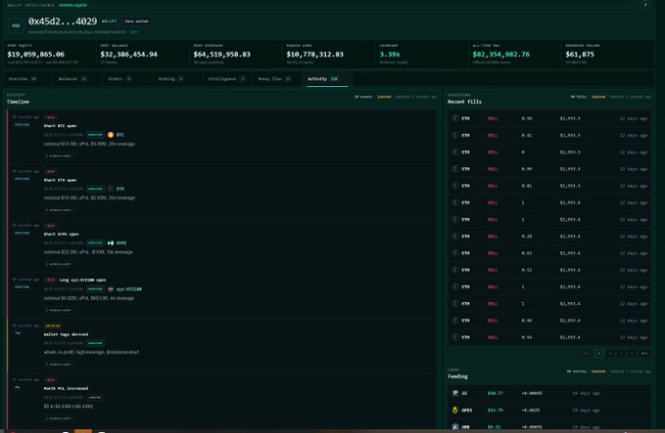
Task: Click the Limited badge in Timeline header
Action: pos(384,97)
